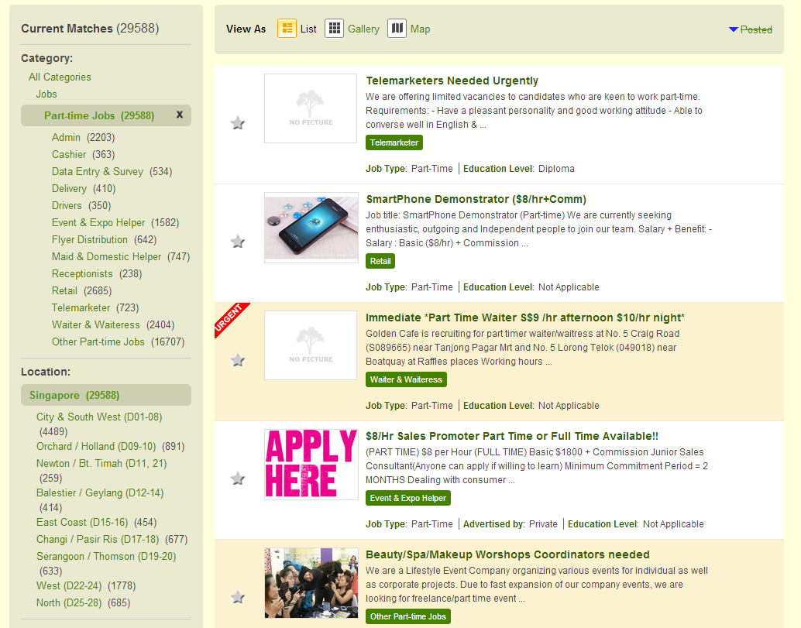The height and width of the screenshot is (628, 801).
Task: Favorite the Part Time Waiter listing
Action: point(238,360)
